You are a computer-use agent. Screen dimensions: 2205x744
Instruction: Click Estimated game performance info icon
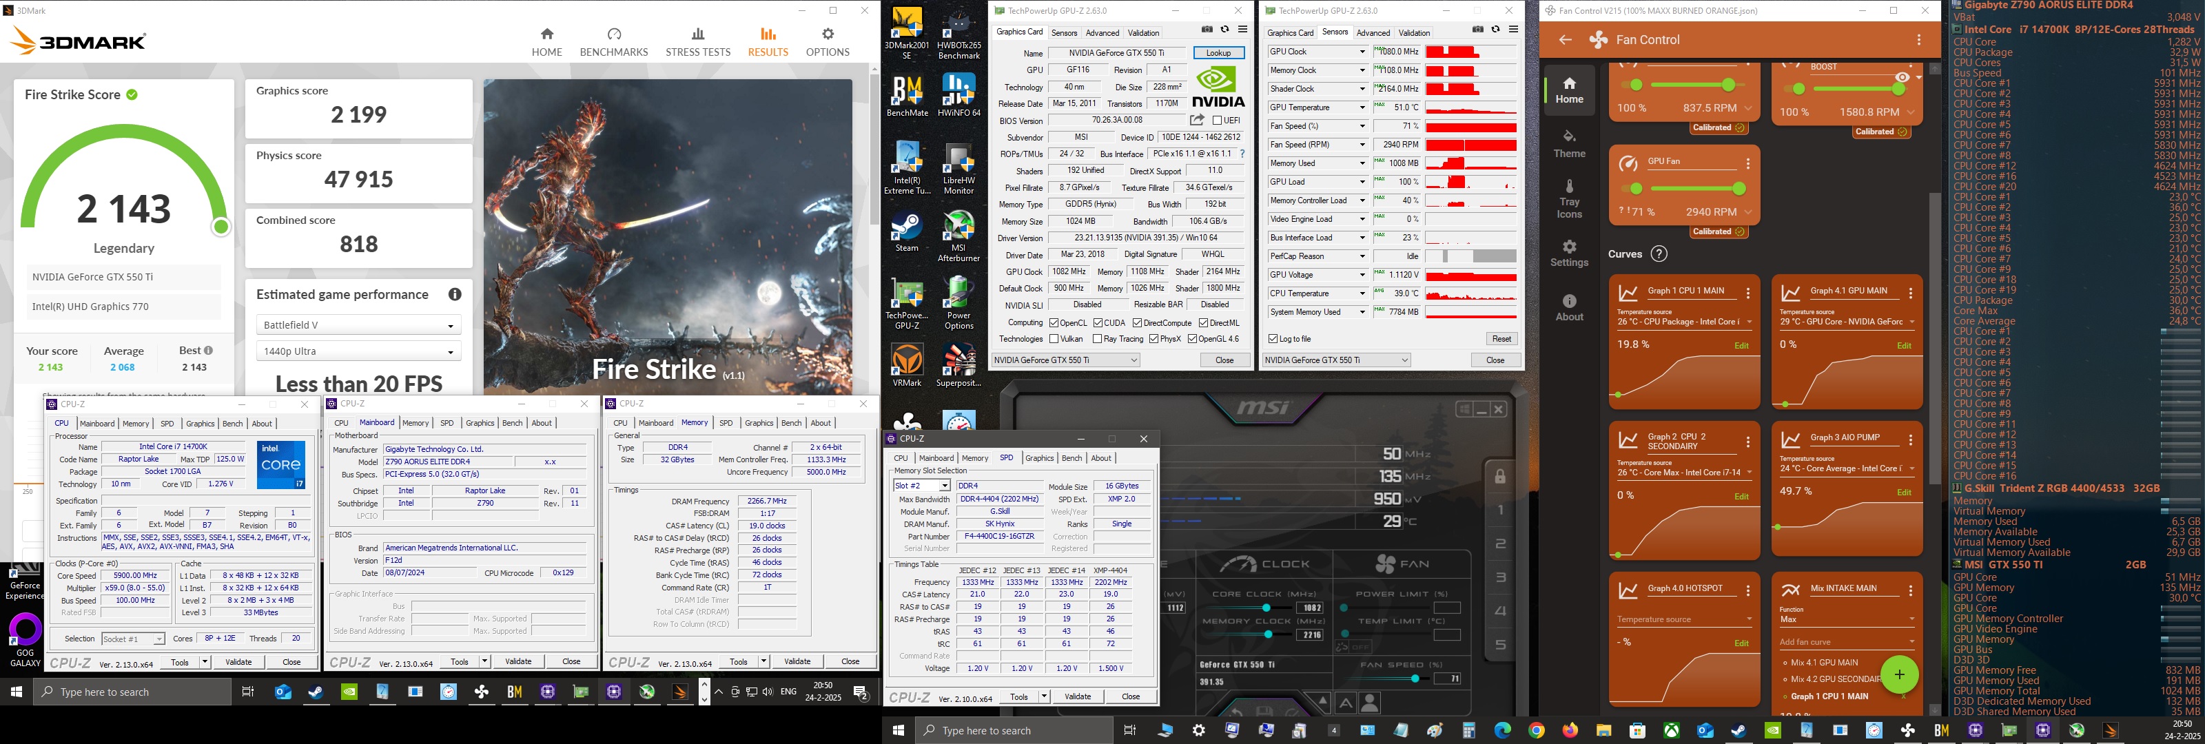[x=455, y=295]
